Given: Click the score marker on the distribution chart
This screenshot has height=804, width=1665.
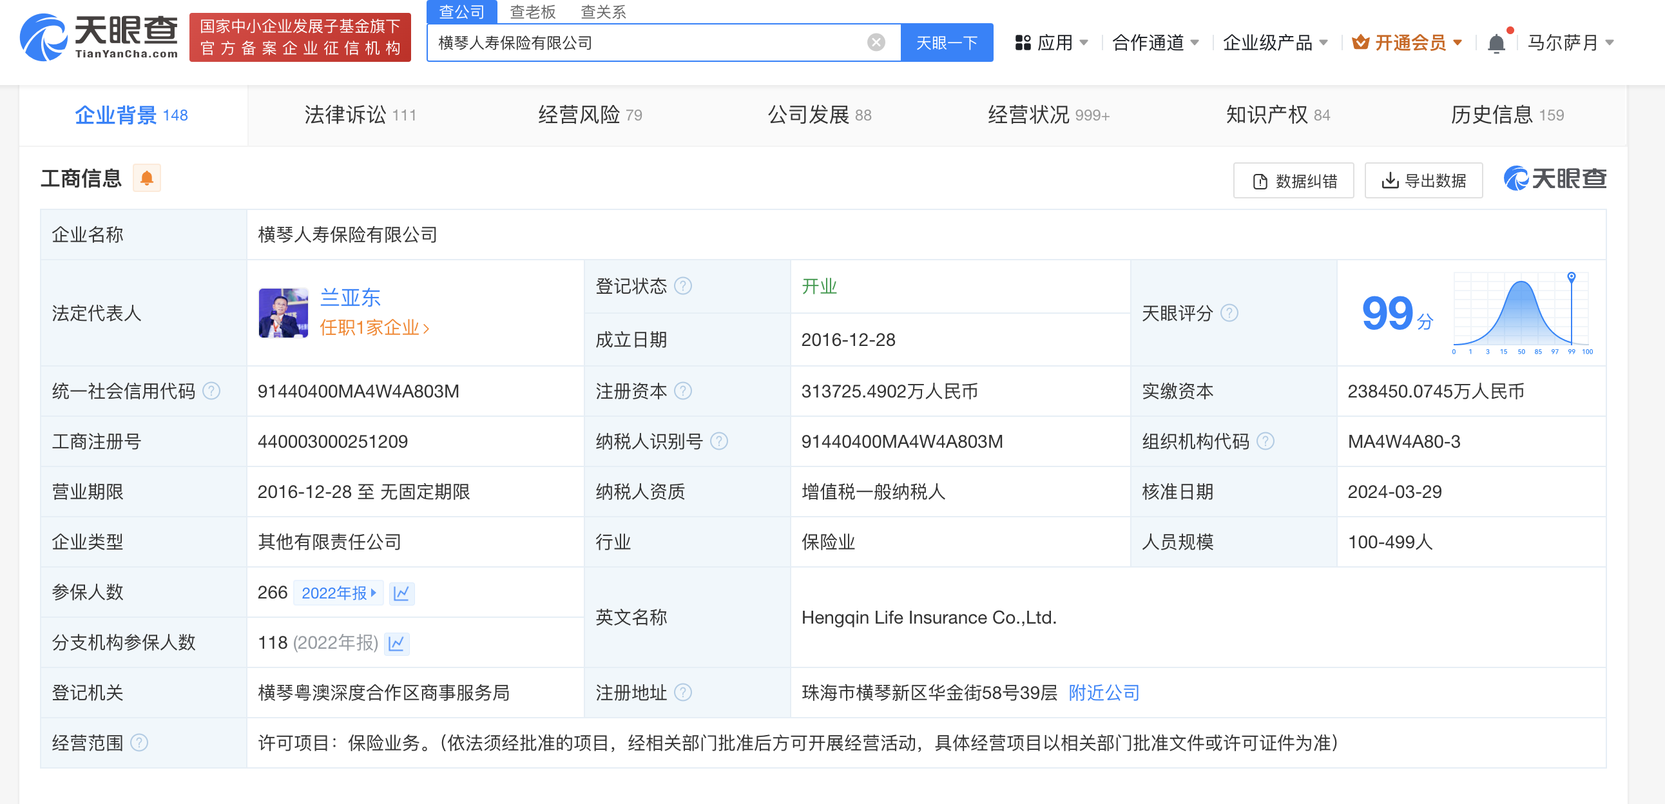Looking at the screenshot, I should (x=1572, y=276).
